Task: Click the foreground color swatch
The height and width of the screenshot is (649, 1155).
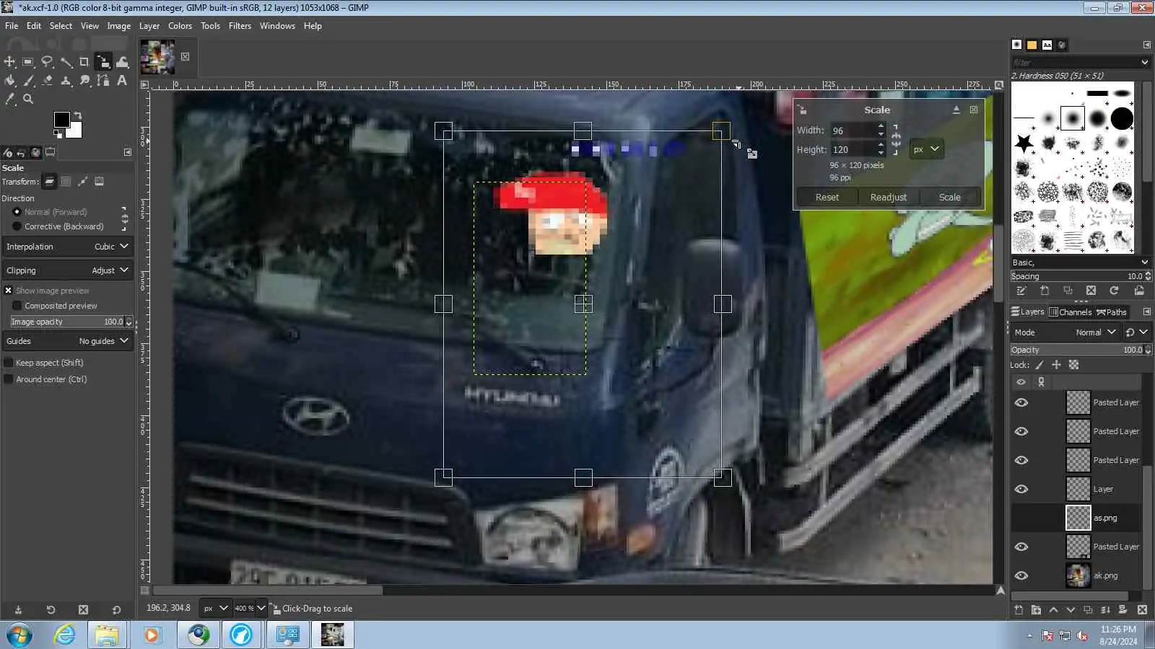Action: pyautogui.click(x=62, y=120)
